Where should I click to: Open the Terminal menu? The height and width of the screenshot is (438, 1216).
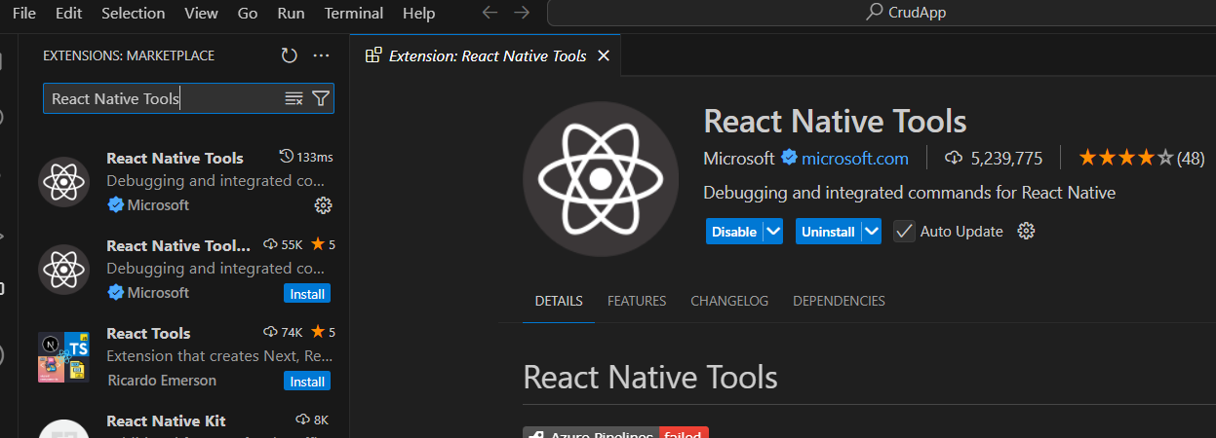354,14
